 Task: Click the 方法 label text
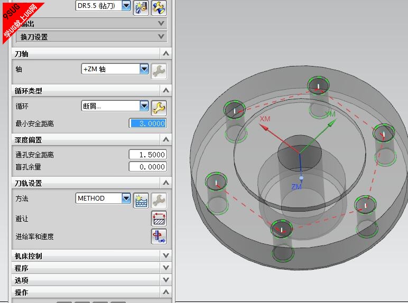click(x=22, y=198)
